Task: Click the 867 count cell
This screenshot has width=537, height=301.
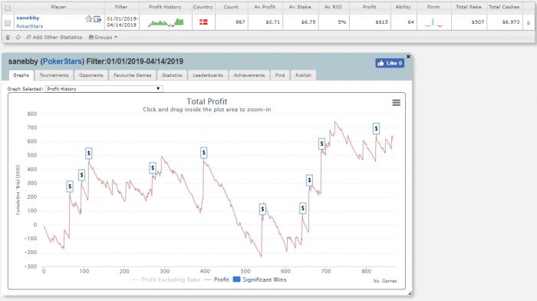Action: pyautogui.click(x=231, y=22)
